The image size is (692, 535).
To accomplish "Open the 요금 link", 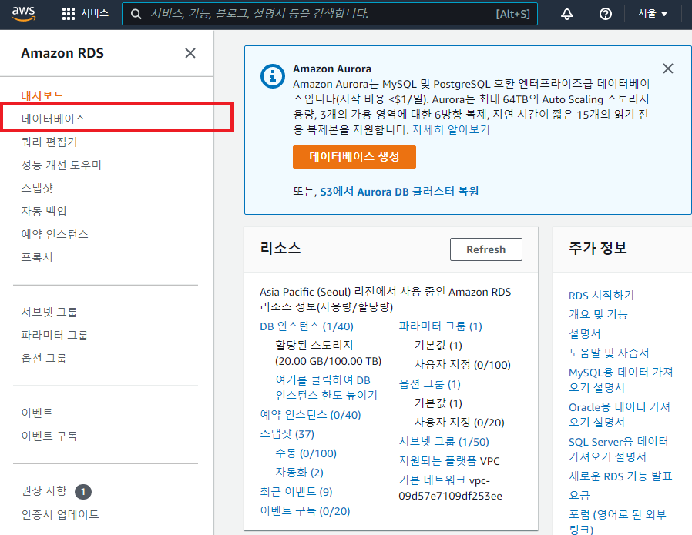I will click(579, 495).
